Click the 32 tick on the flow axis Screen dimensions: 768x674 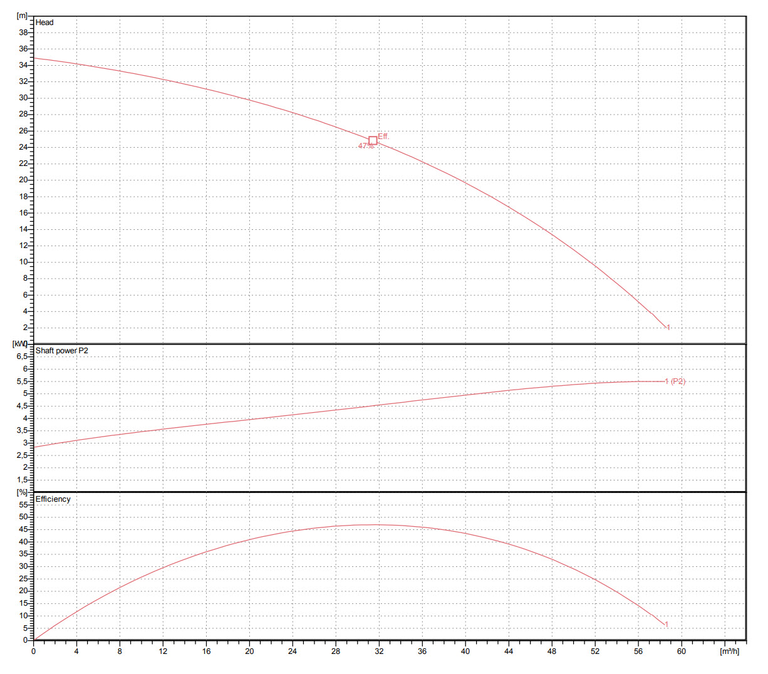[379, 651]
